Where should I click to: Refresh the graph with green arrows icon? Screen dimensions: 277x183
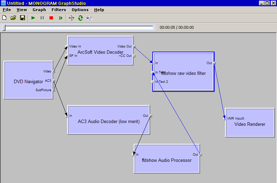click(x=81, y=18)
